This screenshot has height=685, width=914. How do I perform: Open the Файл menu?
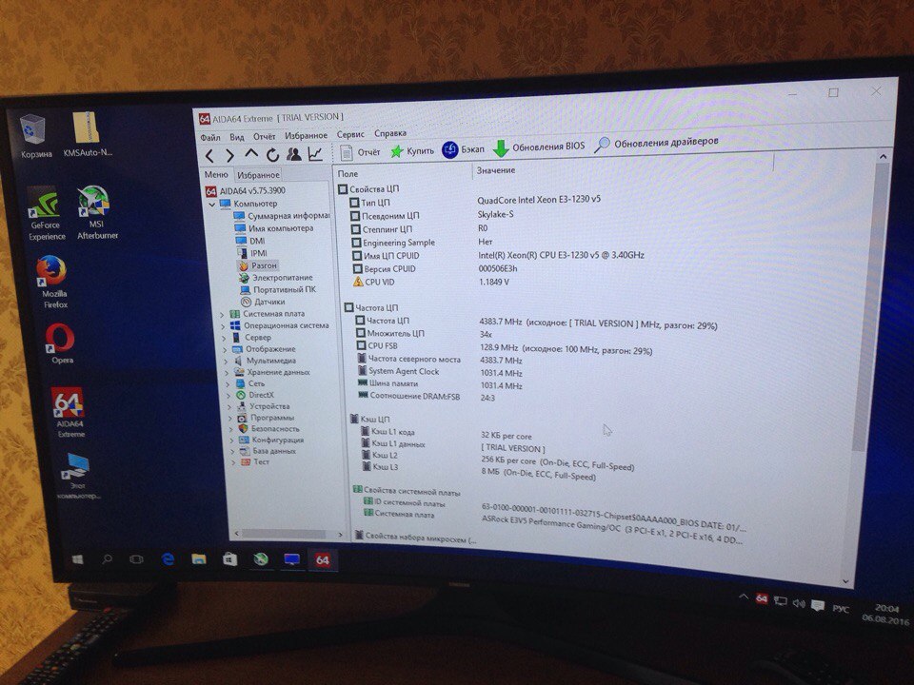point(210,137)
